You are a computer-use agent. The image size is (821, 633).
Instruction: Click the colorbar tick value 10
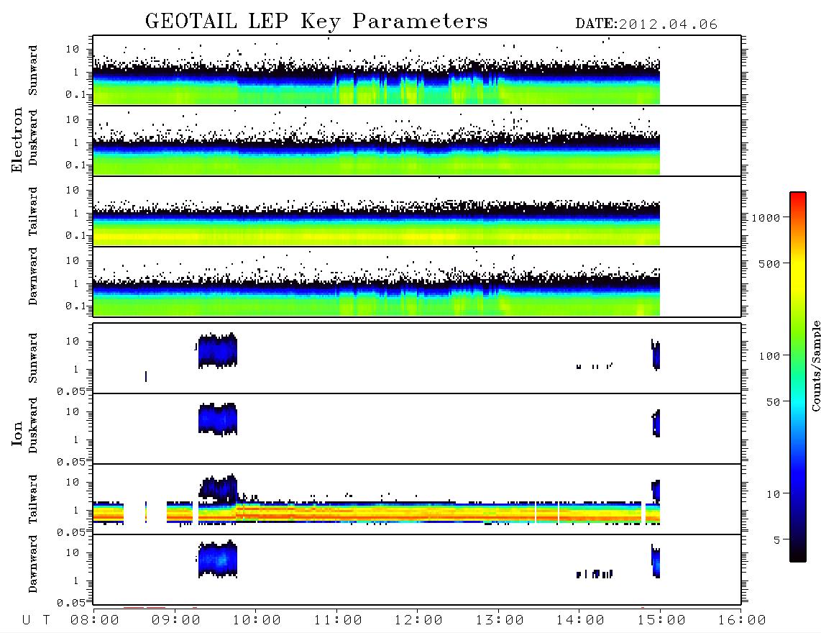point(774,494)
